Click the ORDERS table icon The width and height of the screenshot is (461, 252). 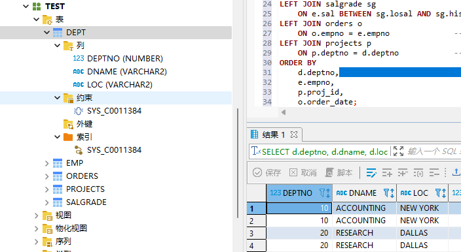tap(58, 176)
